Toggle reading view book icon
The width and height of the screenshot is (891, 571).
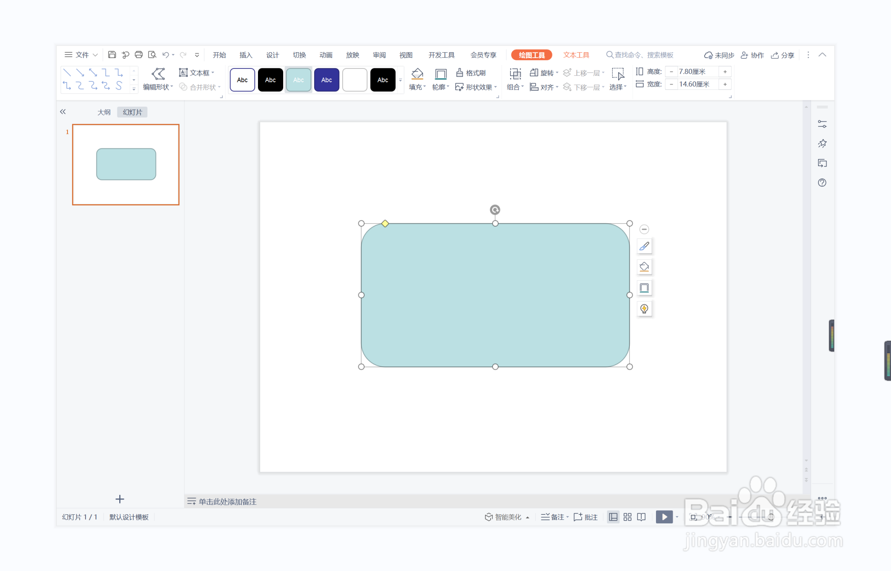pos(642,517)
